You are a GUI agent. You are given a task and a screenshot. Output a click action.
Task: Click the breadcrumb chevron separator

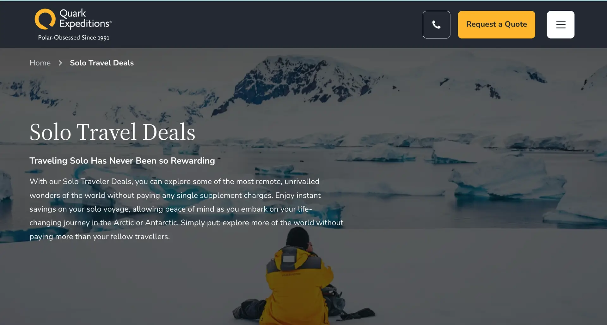[x=60, y=63]
